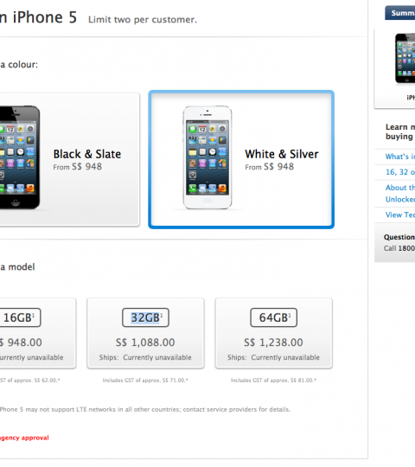Open the View Tech specs link
Screen dimensions: 415x467
(x=399, y=214)
